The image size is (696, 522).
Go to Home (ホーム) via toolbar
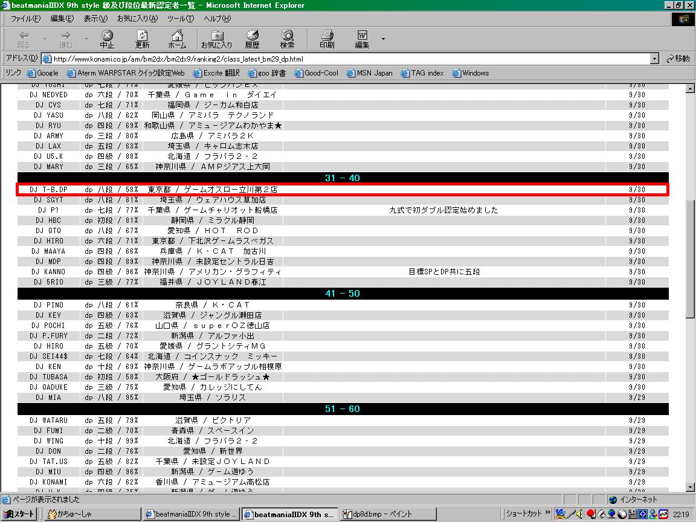click(177, 39)
